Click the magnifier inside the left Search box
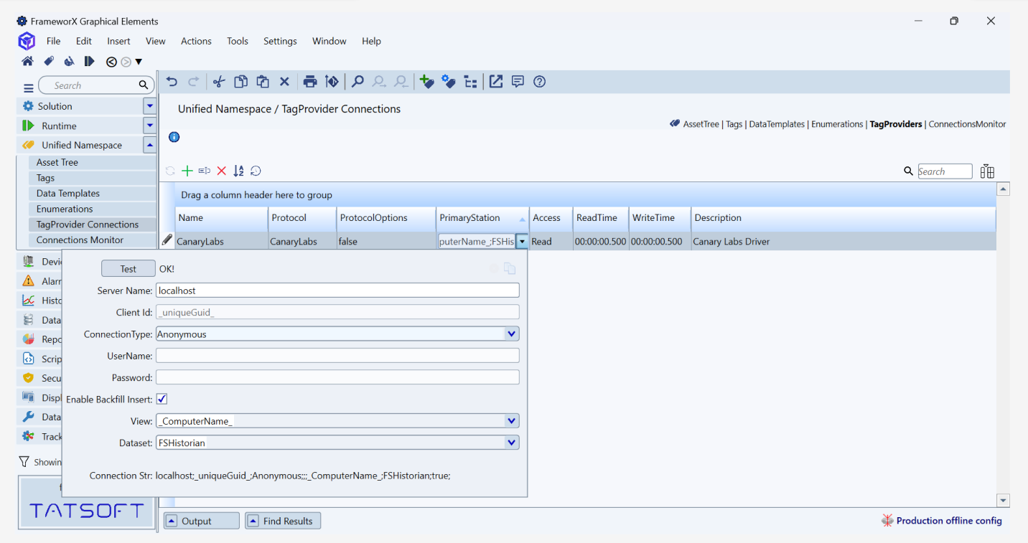The width and height of the screenshot is (1028, 543). coord(144,85)
